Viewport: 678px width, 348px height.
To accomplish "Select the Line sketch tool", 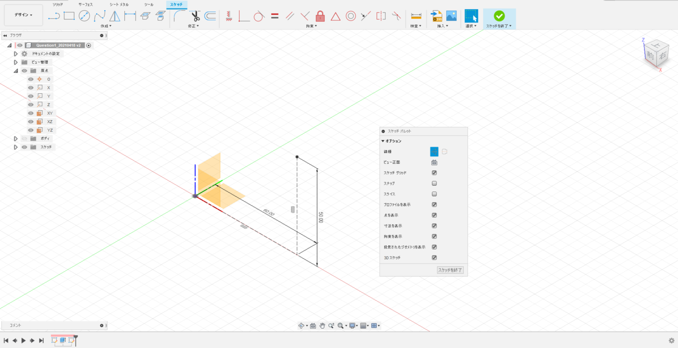I will pyautogui.click(x=54, y=16).
